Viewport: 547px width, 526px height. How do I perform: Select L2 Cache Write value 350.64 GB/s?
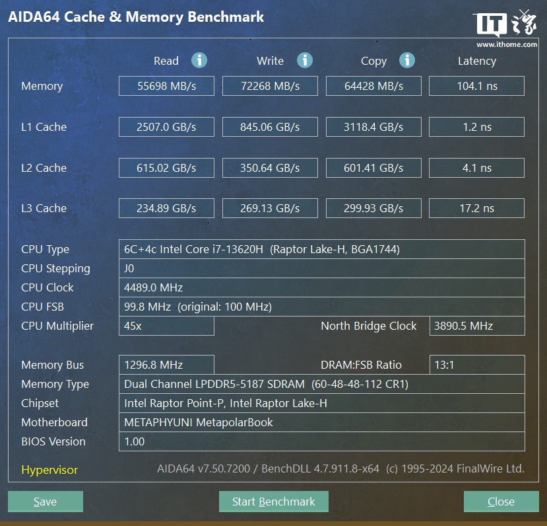270,168
